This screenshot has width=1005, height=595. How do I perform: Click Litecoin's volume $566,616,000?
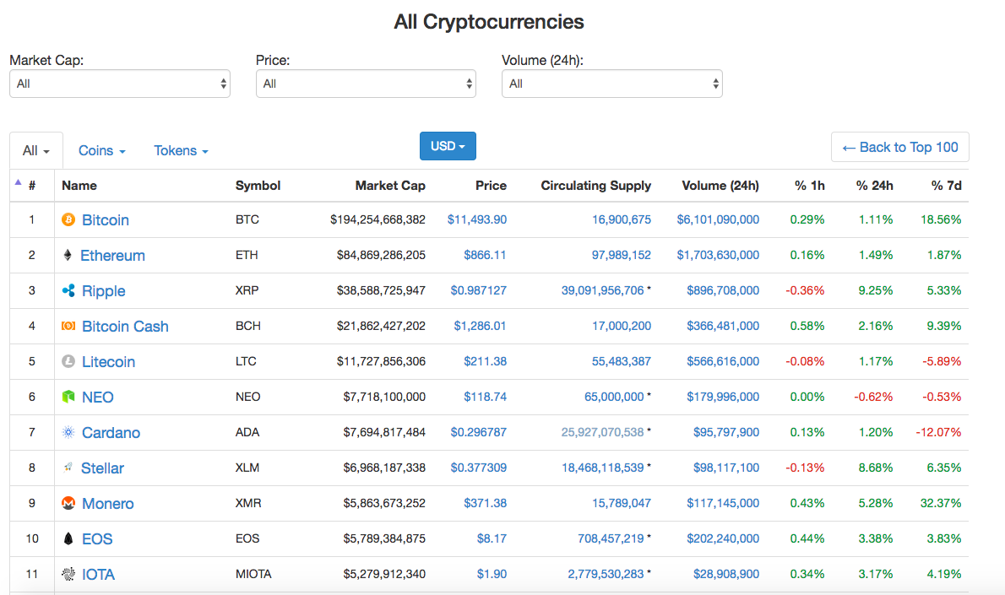[723, 361]
